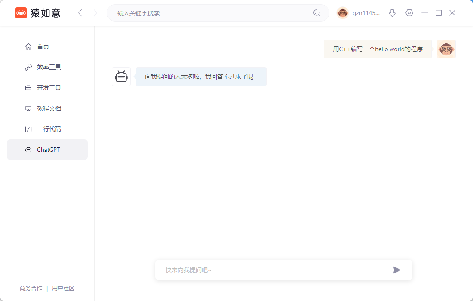Select ChatGPT in the sidebar
The image size is (473, 301).
click(47, 150)
